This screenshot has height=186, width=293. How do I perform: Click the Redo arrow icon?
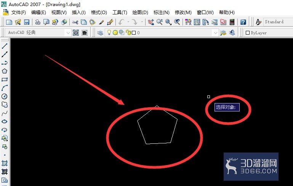(x=134, y=22)
